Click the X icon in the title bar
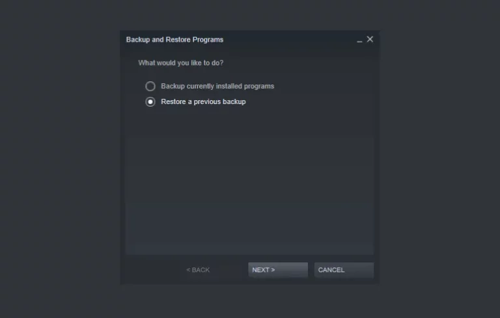This screenshot has height=318, width=500. [370, 39]
